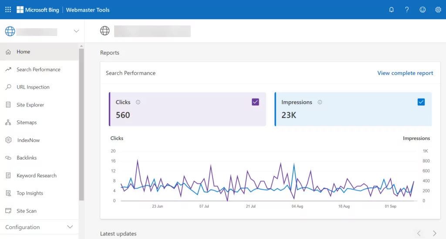Image resolution: width=446 pixels, height=239 pixels.
Task: Open Backlinks in the sidebar
Action: 39,158
